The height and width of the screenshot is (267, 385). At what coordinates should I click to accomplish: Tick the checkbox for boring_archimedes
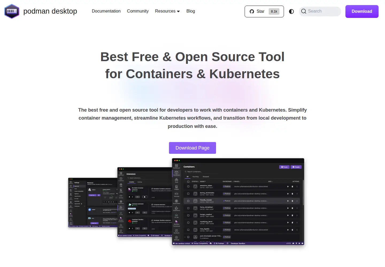(x=188, y=194)
